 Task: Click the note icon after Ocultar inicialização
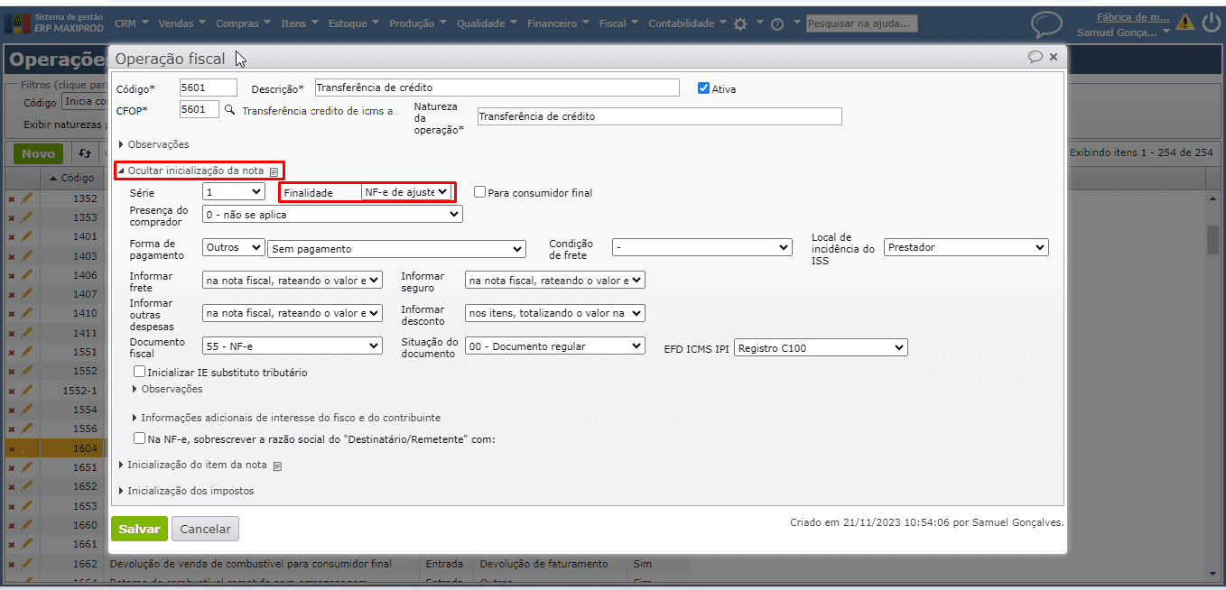(x=274, y=171)
